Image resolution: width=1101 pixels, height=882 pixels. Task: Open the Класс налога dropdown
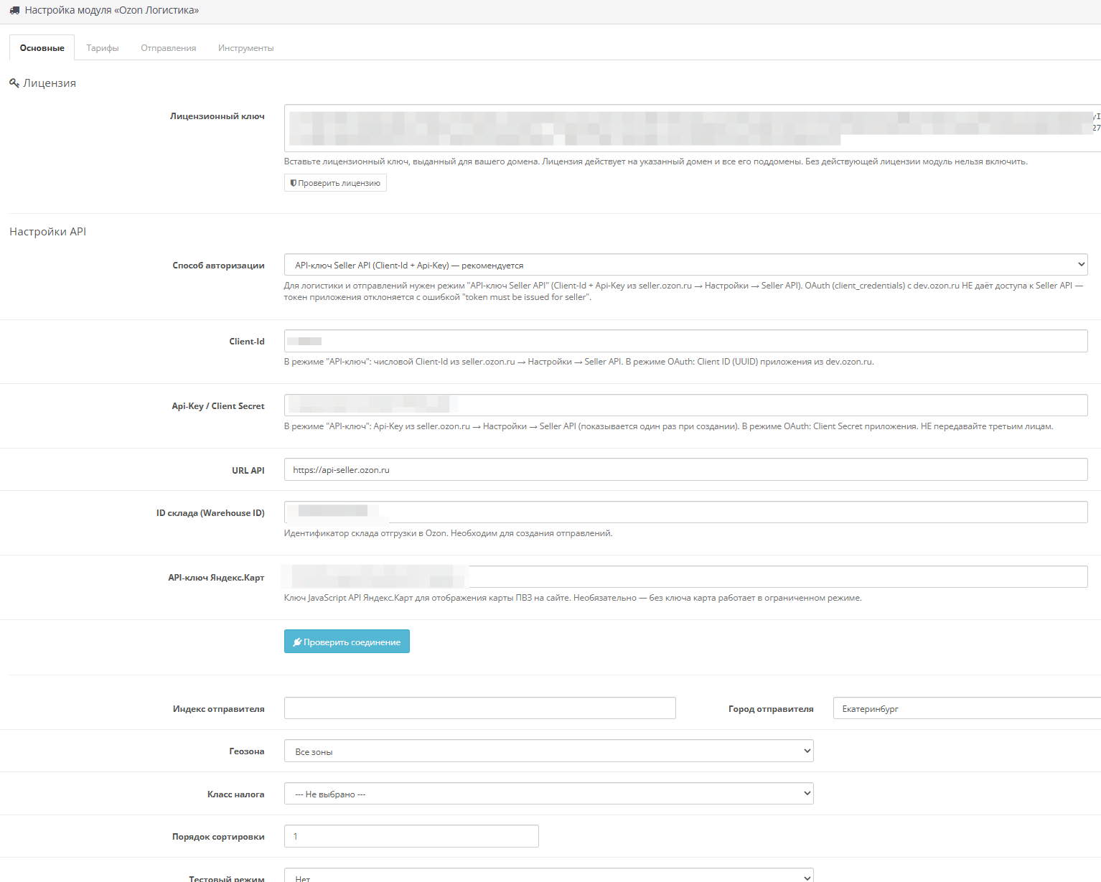click(x=549, y=794)
